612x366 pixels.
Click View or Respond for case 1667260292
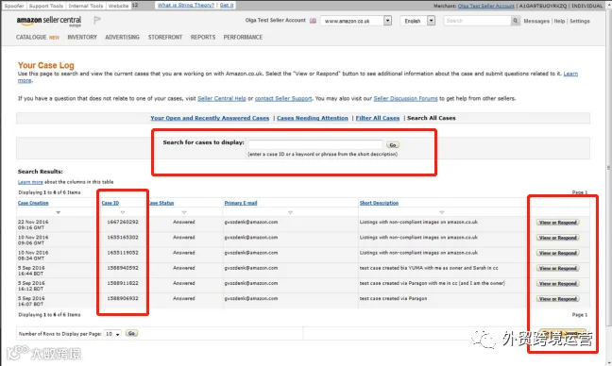[558, 223]
